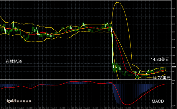The image size is (177, 109).
Task: Select the 14.72美元 support annotation
Action: coord(161,78)
